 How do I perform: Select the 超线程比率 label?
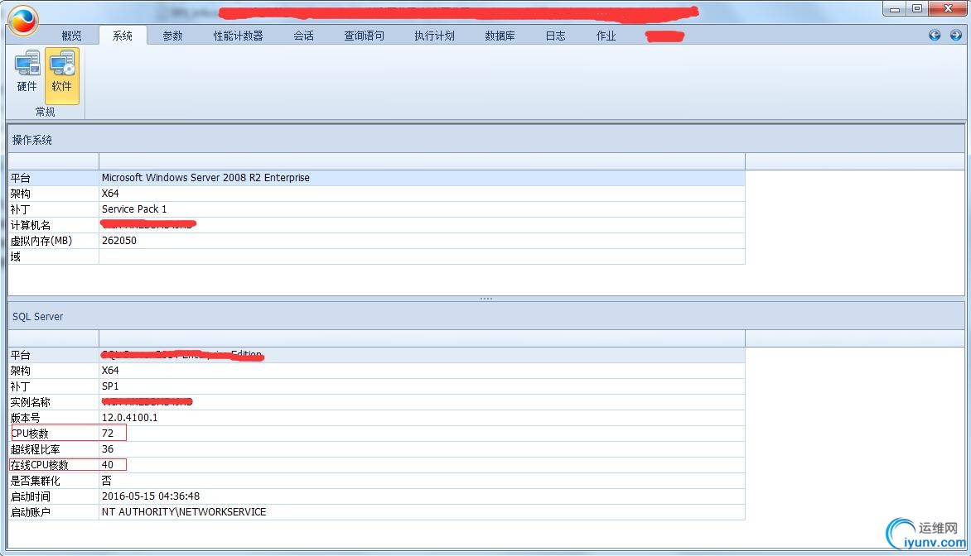click(36, 449)
